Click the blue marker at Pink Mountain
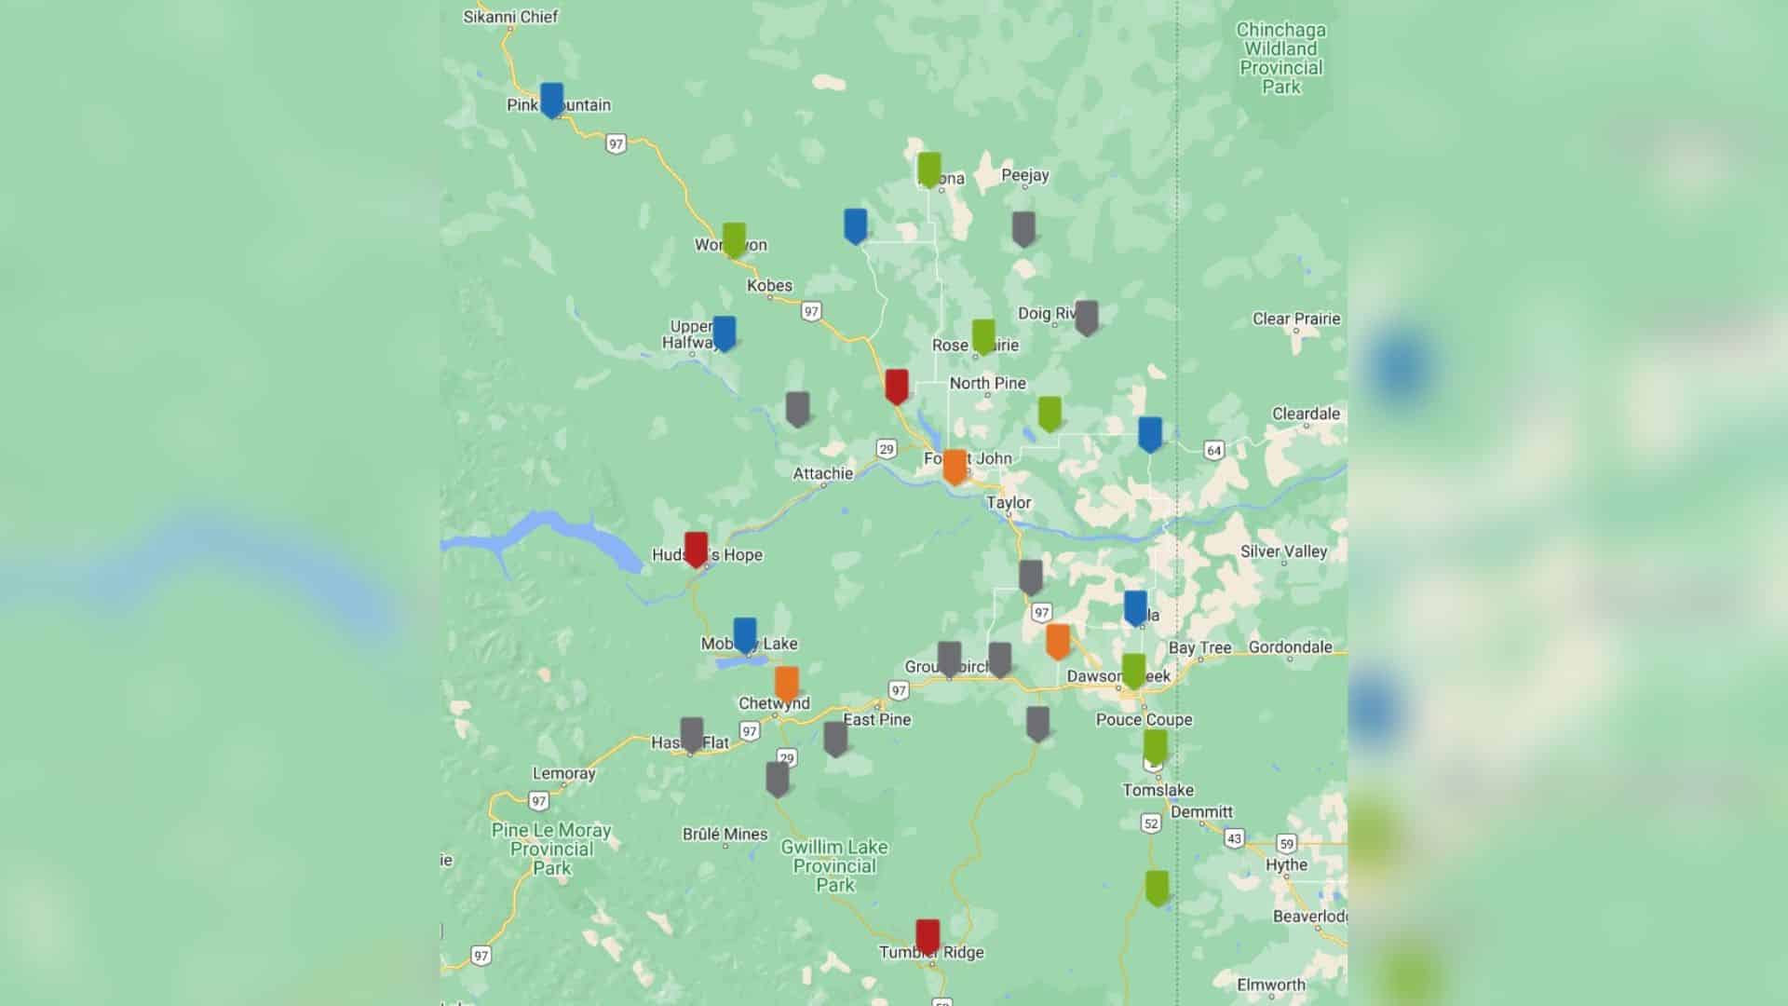This screenshot has width=1788, height=1006. coord(551,100)
